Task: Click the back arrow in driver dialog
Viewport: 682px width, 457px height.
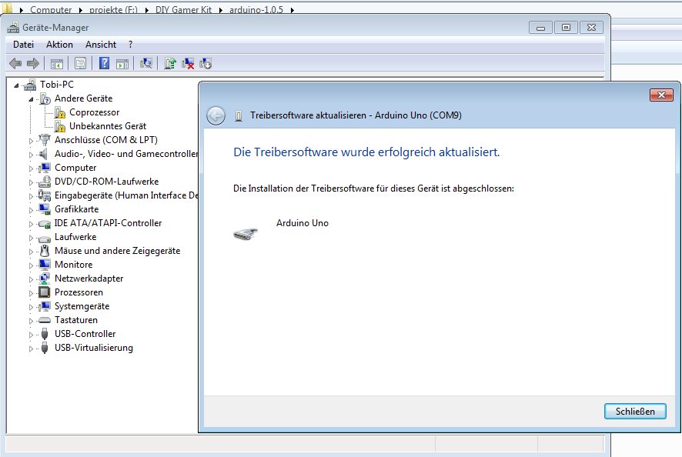Action: tap(216, 115)
